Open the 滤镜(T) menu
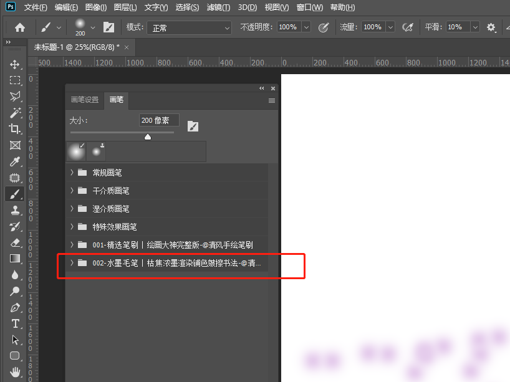This screenshot has width=510, height=382. coord(218,7)
